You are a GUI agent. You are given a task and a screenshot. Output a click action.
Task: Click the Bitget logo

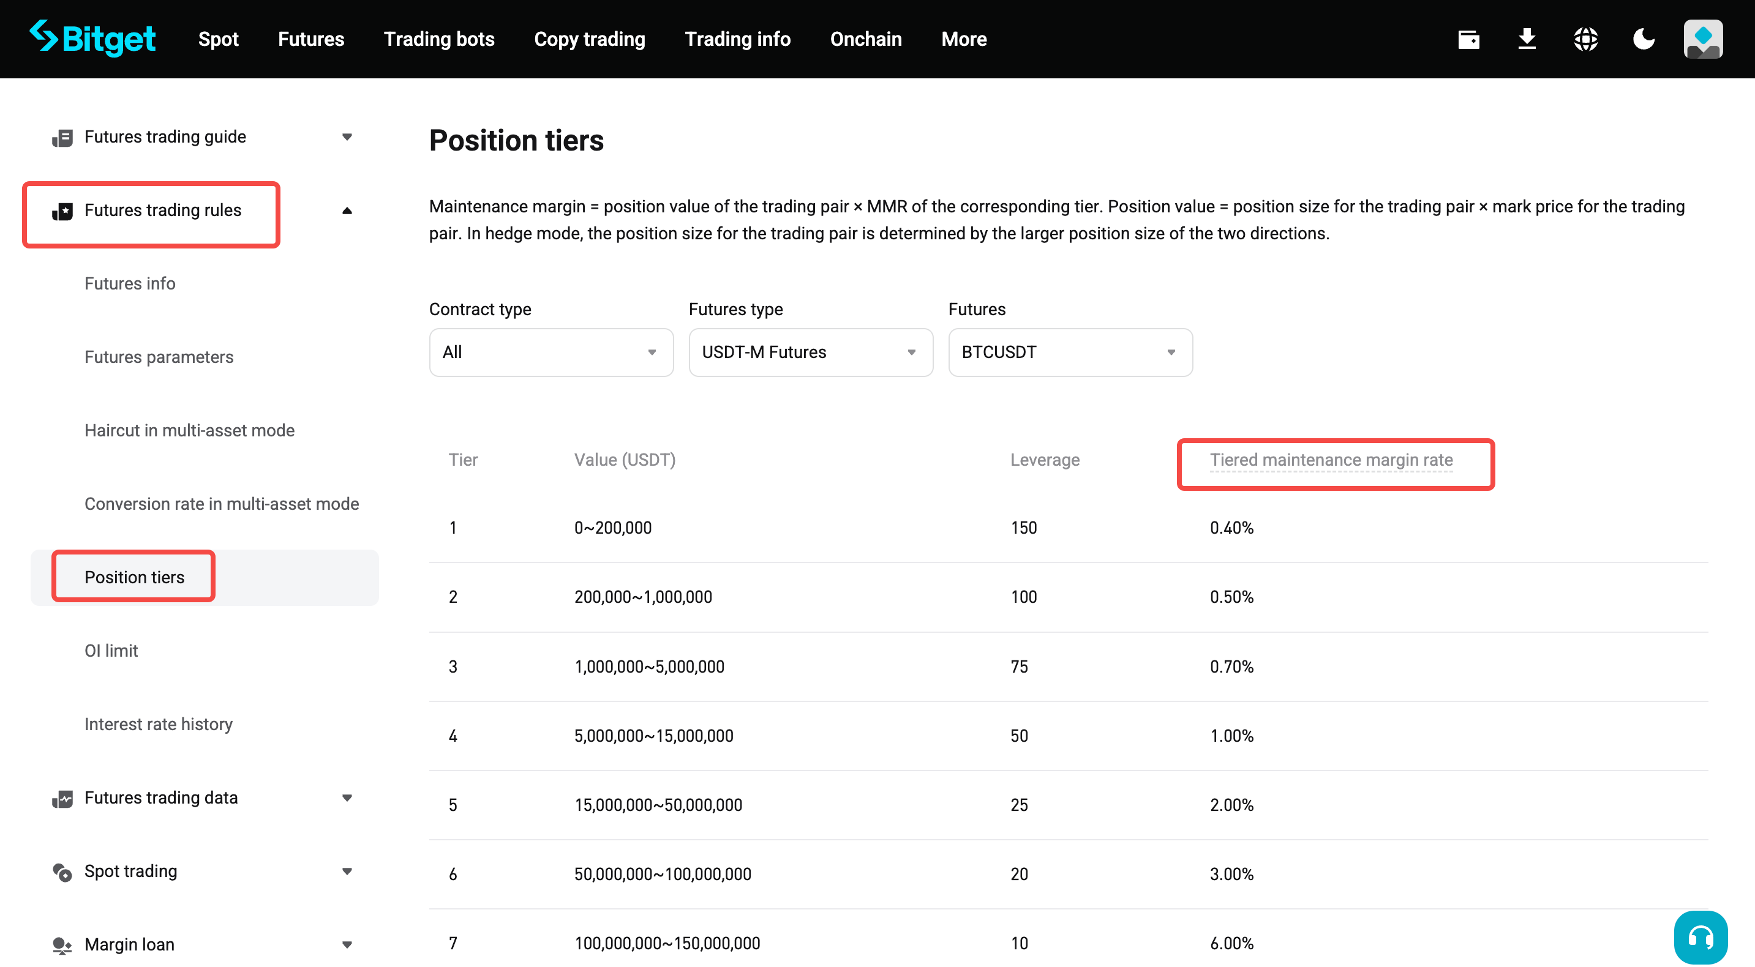pos(93,38)
